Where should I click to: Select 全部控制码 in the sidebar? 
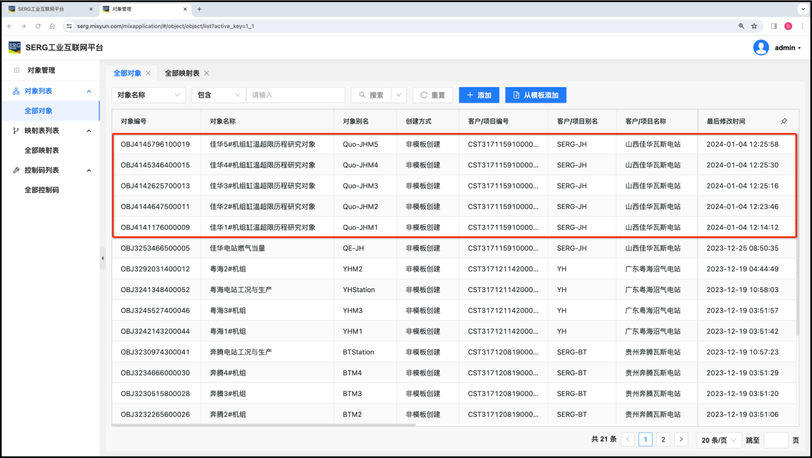point(42,190)
